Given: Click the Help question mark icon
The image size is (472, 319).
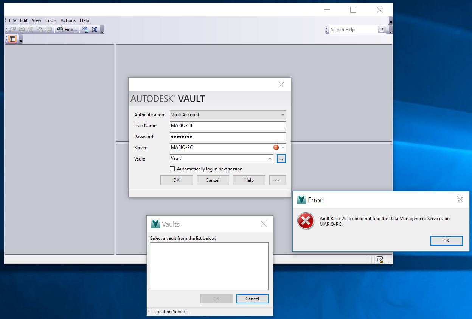Looking at the screenshot, I should coord(381,29).
